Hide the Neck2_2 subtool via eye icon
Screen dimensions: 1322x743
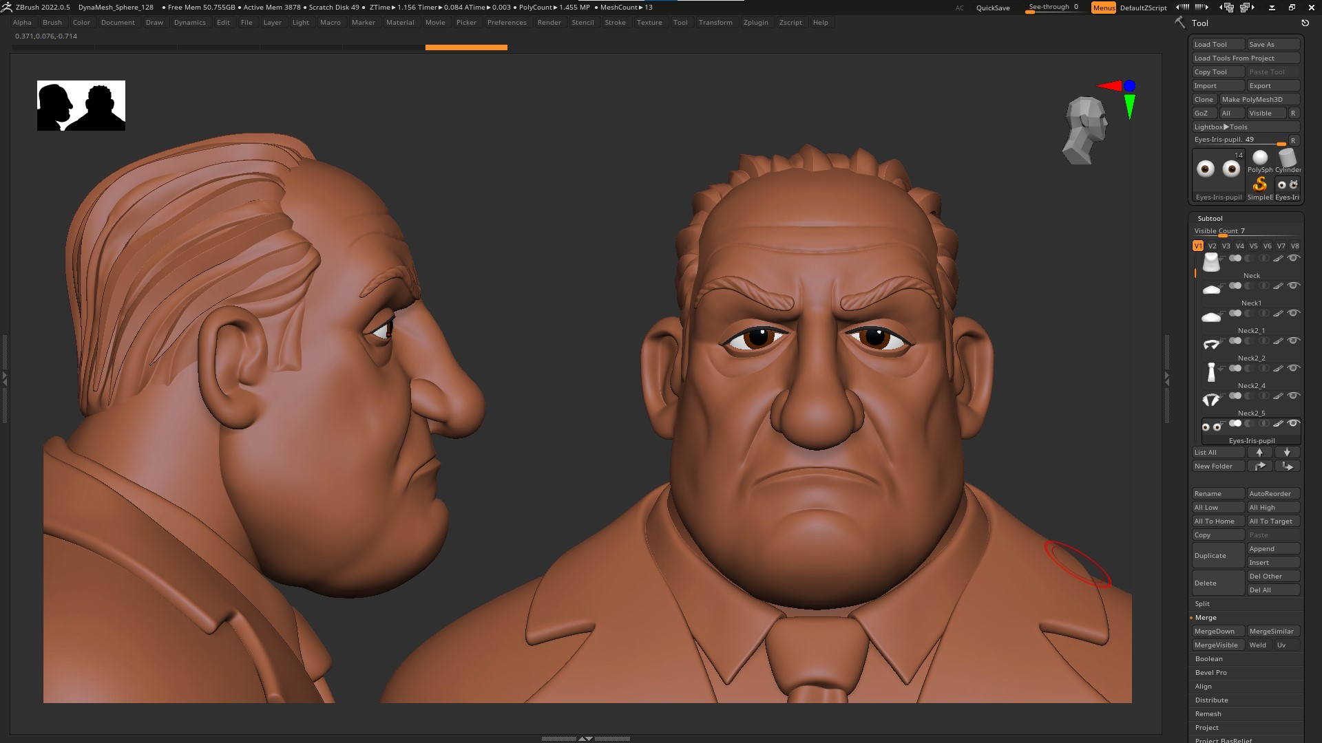point(1293,341)
